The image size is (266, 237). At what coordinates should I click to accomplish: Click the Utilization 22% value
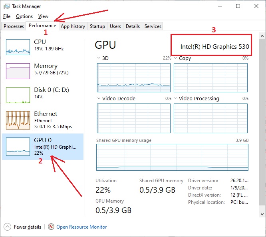pos(103,190)
